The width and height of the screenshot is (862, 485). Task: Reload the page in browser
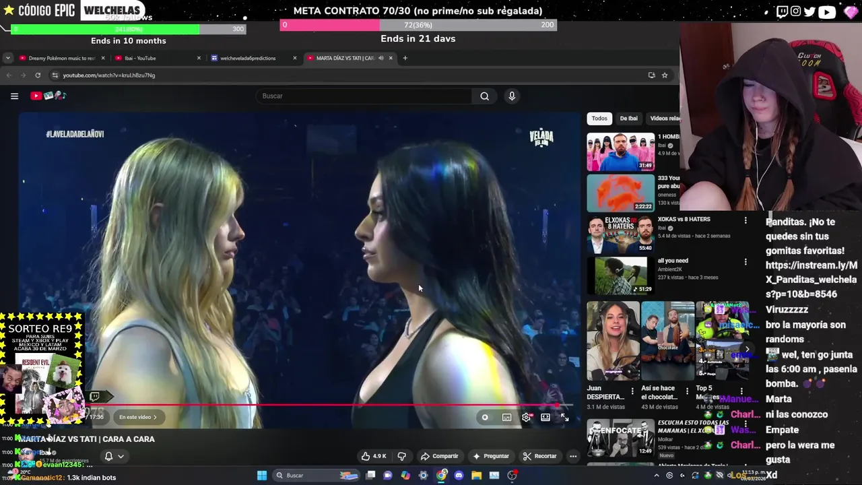[38, 75]
